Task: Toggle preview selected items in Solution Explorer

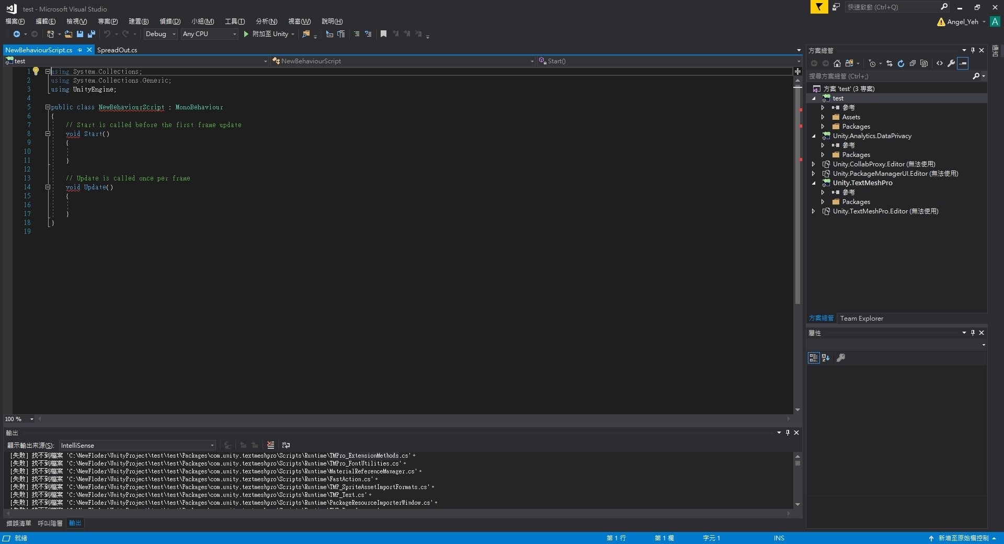Action: click(963, 63)
